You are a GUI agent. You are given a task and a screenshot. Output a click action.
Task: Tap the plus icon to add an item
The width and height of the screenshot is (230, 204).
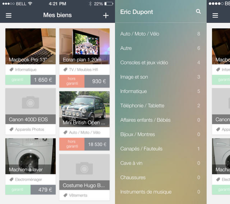(x=105, y=15)
